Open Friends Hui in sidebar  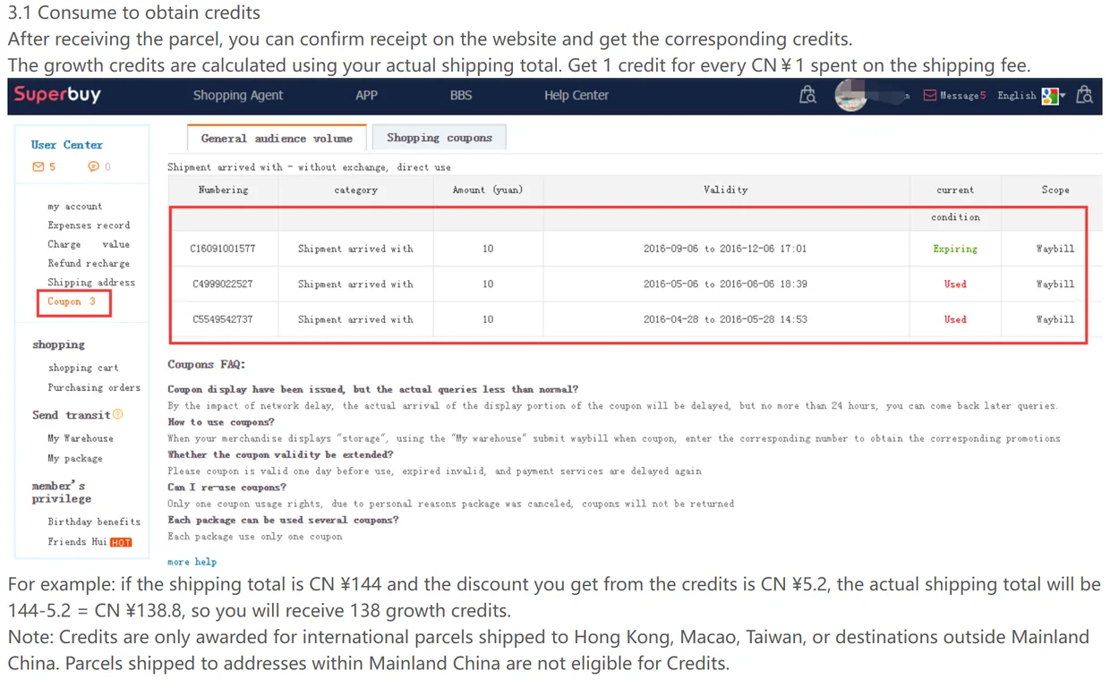point(77,542)
